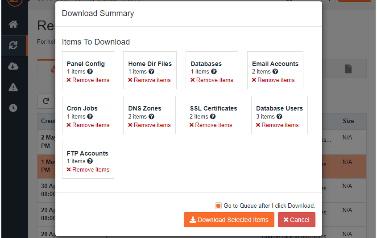Remove items from DNS Zones

(149, 125)
